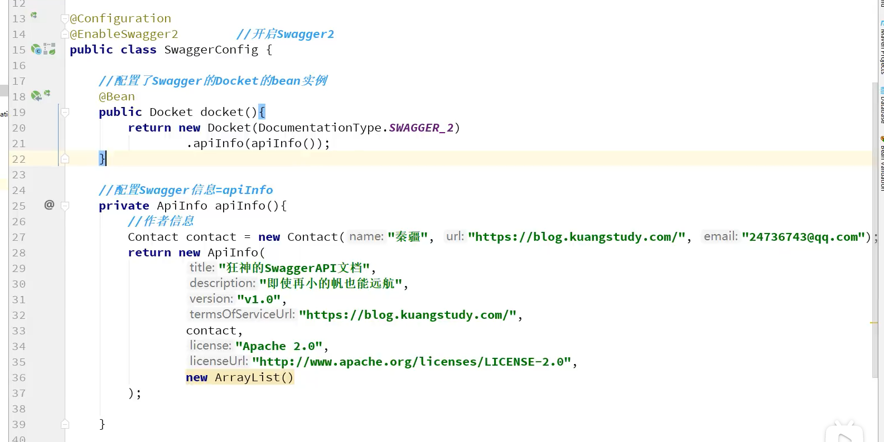Click the "name:" parameter hint
884x442 pixels.
click(x=366, y=236)
